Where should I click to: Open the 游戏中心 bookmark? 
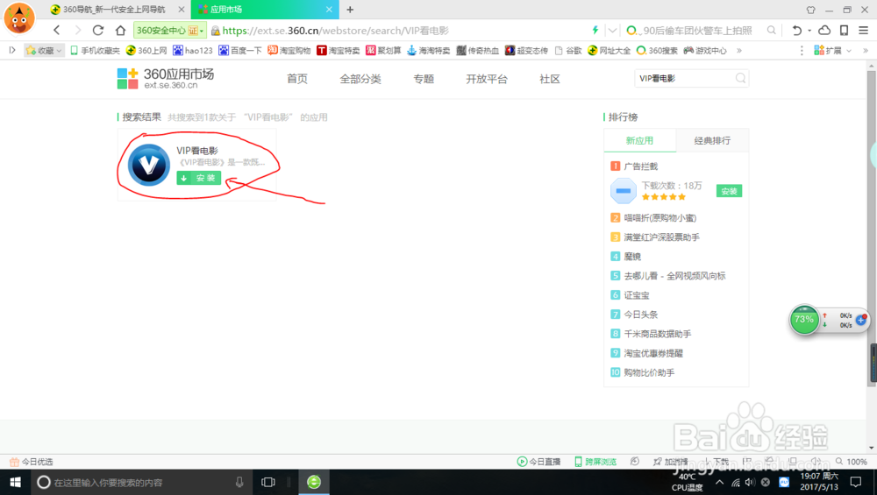(705, 50)
